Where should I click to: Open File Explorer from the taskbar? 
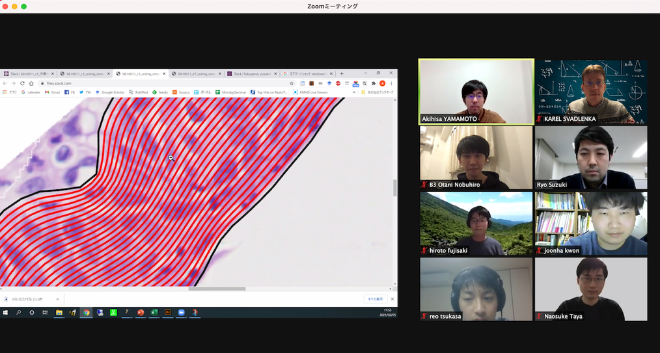click(59, 313)
